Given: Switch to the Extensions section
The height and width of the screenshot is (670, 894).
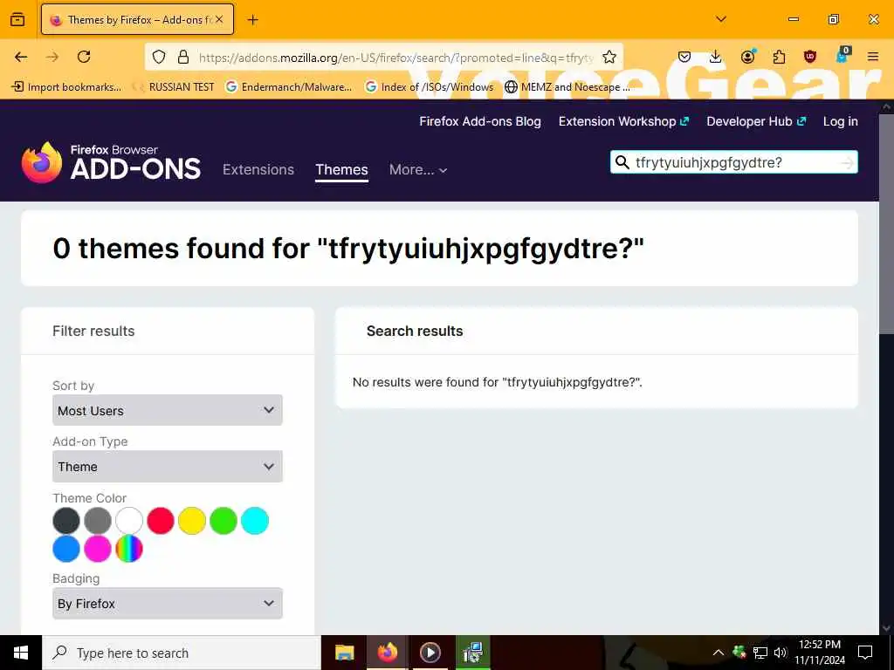Looking at the screenshot, I should (x=258, y=170).
